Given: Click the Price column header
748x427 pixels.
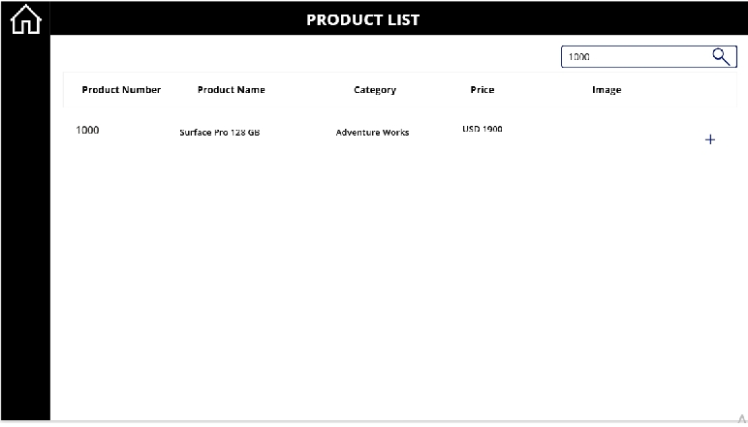Looking at the screenshot, I should click(483, 90).
